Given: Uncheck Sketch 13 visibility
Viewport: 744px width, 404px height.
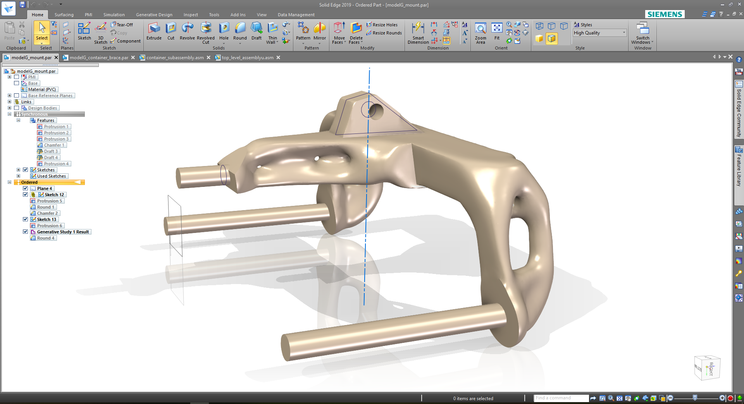Looking at the screenshot, I should pyautogui.click(x=26, y=219).
